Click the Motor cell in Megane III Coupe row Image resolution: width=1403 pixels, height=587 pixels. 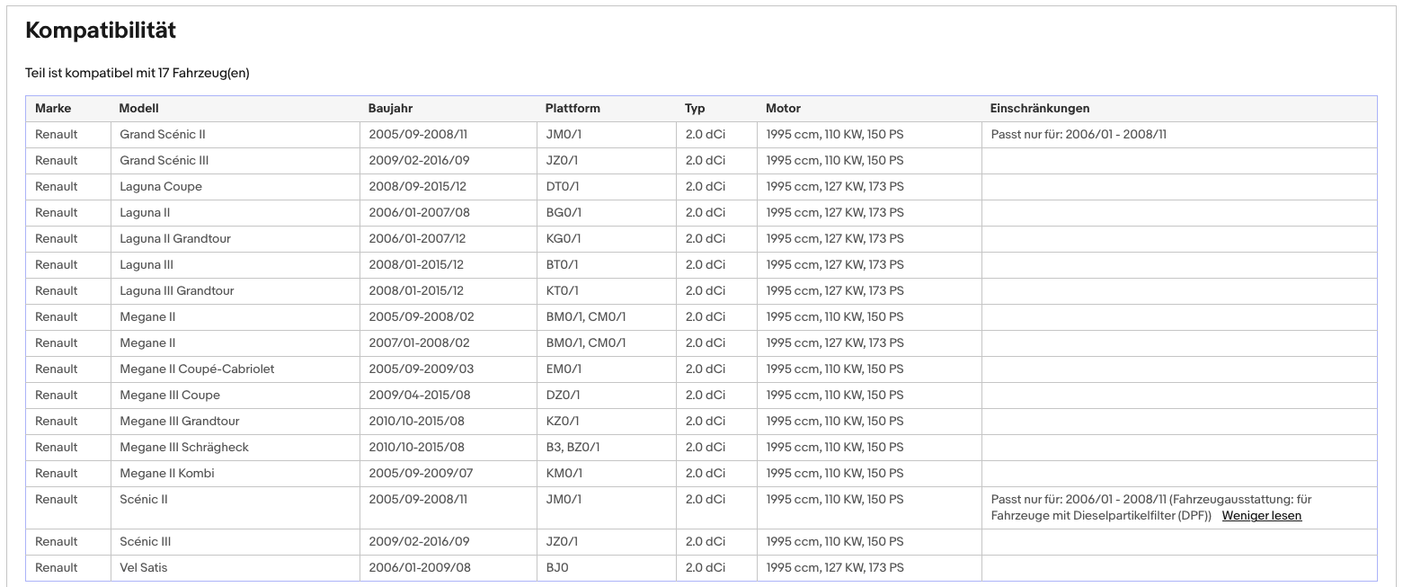coord(869,395)
